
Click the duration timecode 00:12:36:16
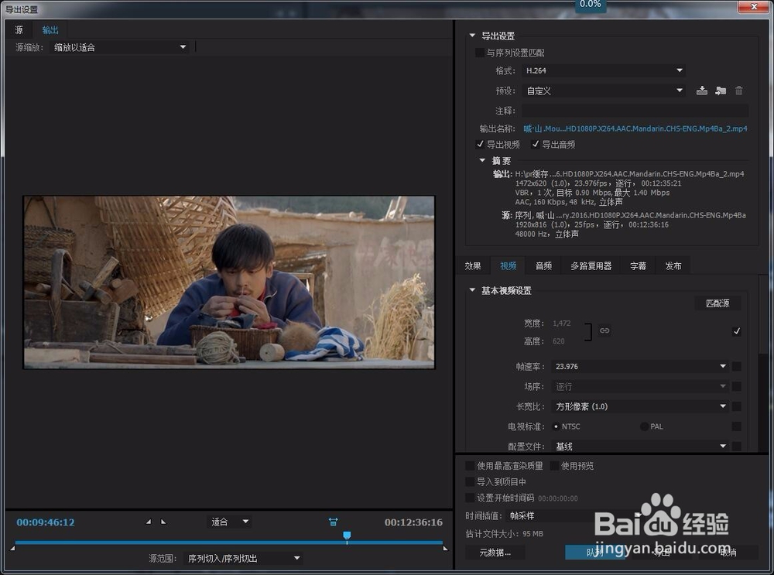pyautogui.click(x=413, y=522)
